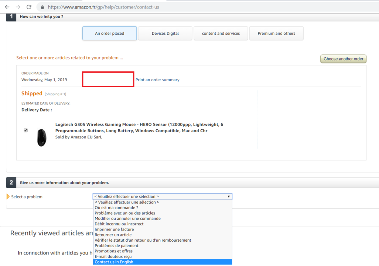Choose 'Problèmes de paiement' option

[x=163, y=246]
